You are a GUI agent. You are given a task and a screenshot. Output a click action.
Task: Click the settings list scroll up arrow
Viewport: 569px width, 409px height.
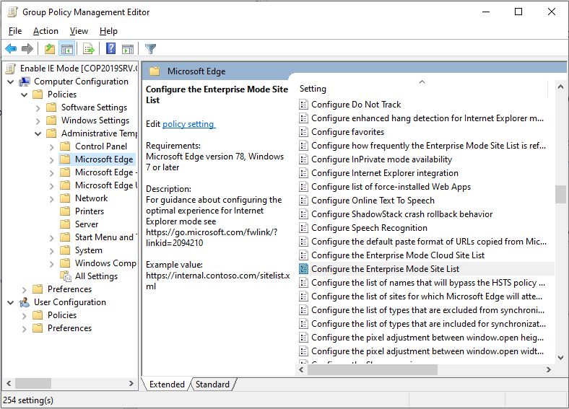click(560, 87)
